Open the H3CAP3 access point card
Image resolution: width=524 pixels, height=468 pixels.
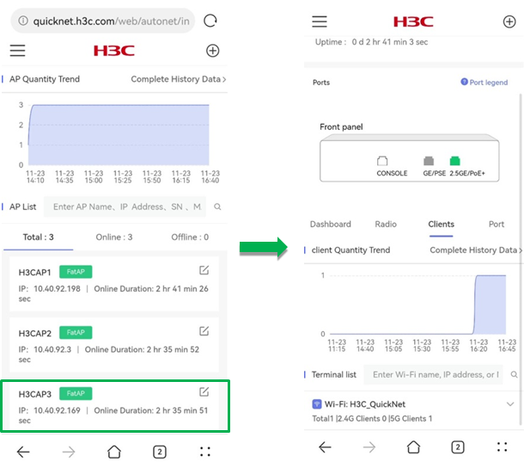114,406
